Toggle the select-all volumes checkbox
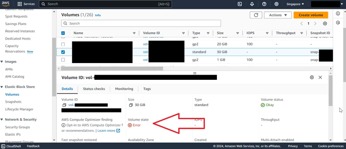 (63, 33)
